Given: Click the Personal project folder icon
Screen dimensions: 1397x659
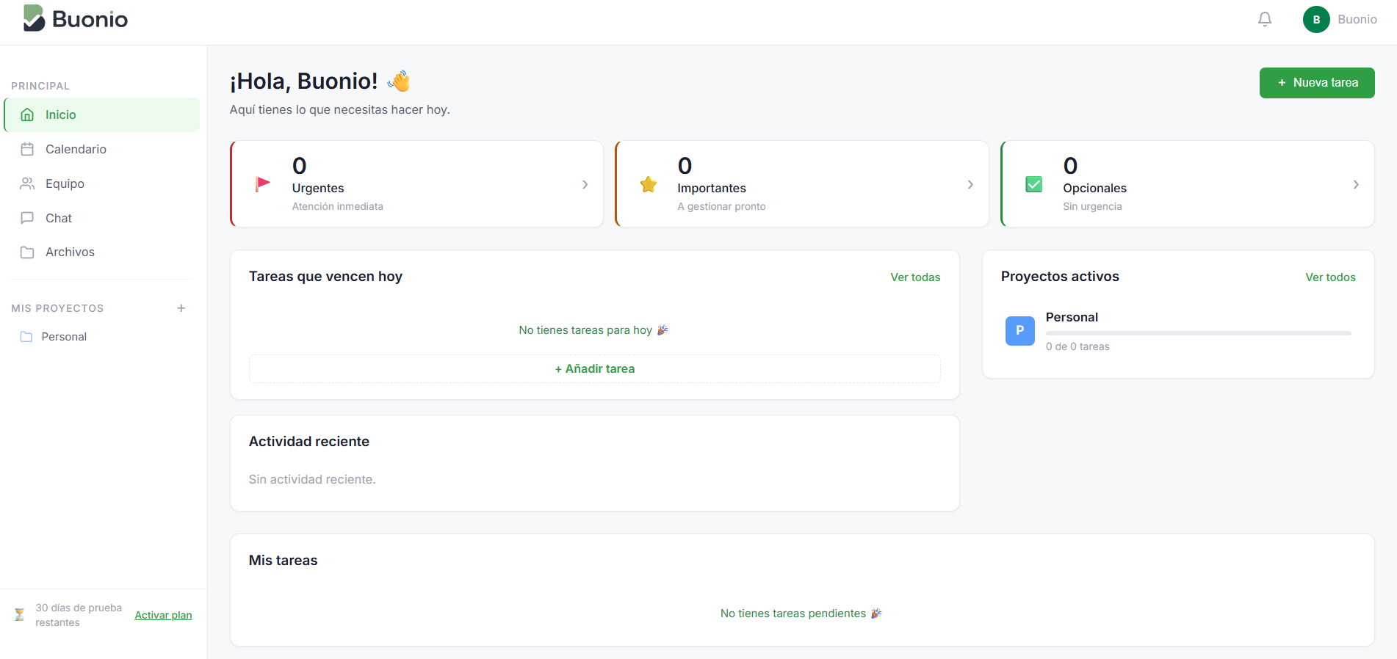Looking at the screenshot, I should click(x=26, y=337).
